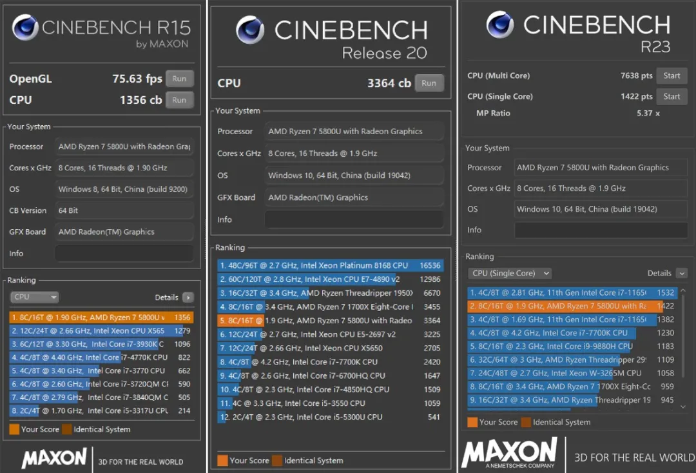Click Identical System swatch in R23 legend

(527, 422)
